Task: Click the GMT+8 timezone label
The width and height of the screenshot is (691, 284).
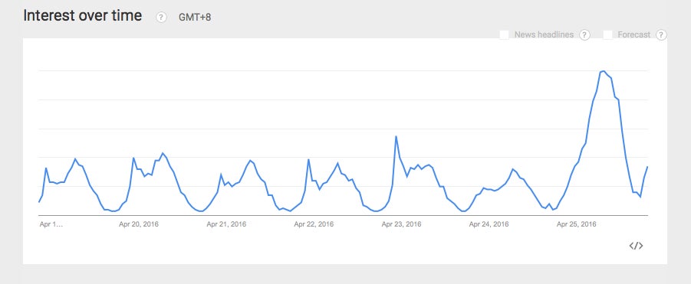Action: coord(194,17)
